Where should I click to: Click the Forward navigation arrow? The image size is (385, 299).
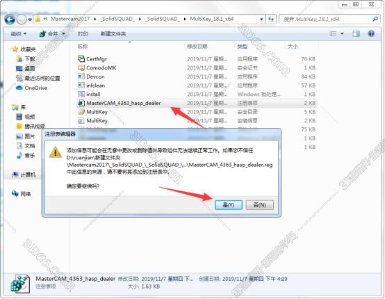(22, 19)
